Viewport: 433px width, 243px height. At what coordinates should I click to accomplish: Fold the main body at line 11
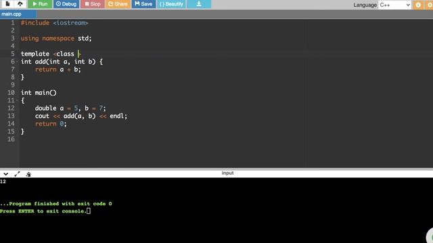(x=17, y=101)
